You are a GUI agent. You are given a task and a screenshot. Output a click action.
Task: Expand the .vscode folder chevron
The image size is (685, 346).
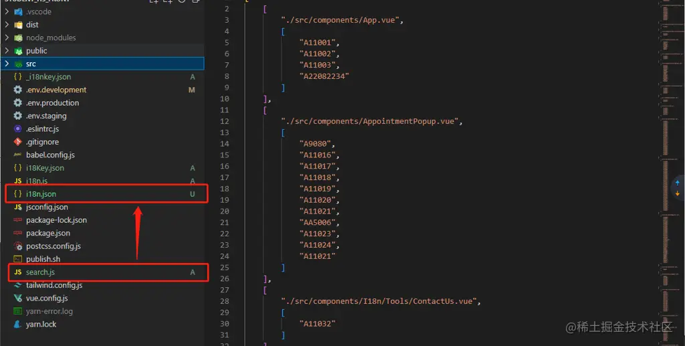tap(7, 12)
